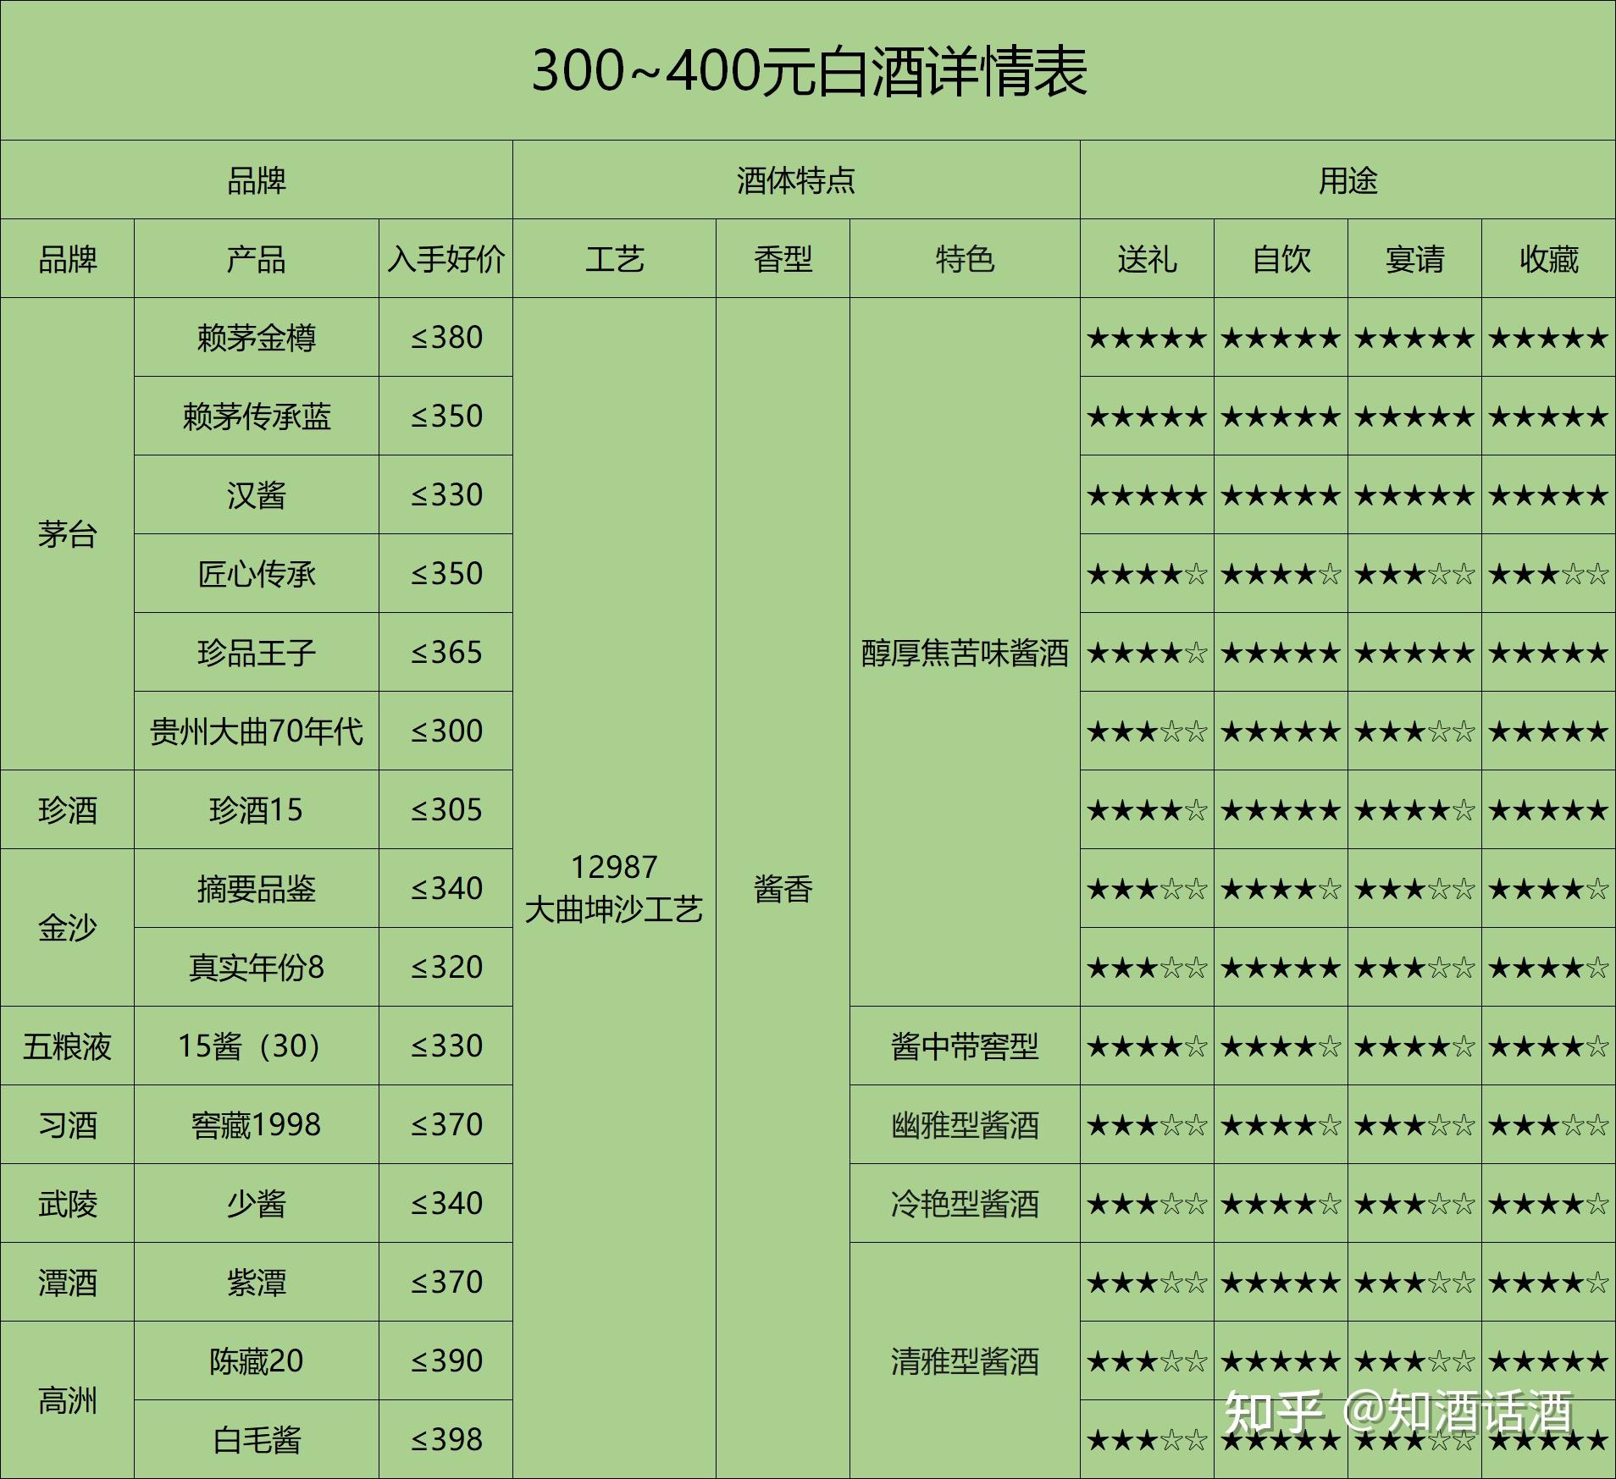Viewport: 1616px width, 1479px height.
Task: Select the 酱中带窖型 feature cell
Action: point(965,1046)
